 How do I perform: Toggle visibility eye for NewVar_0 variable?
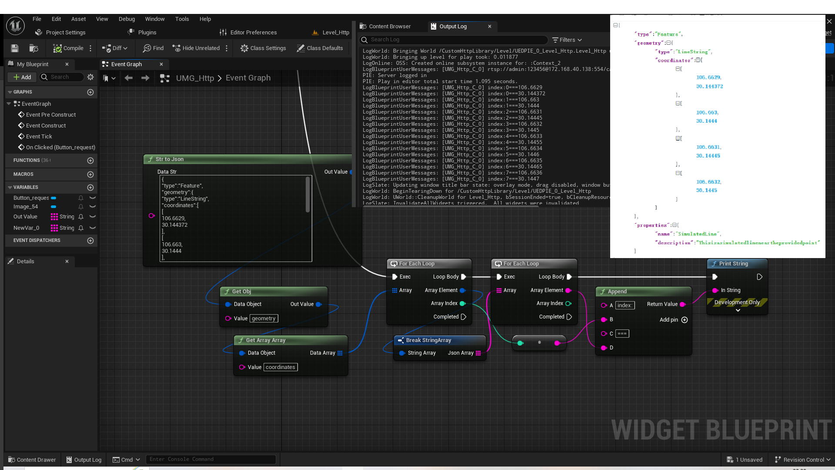pyautogui.click(x=92, y=228)
